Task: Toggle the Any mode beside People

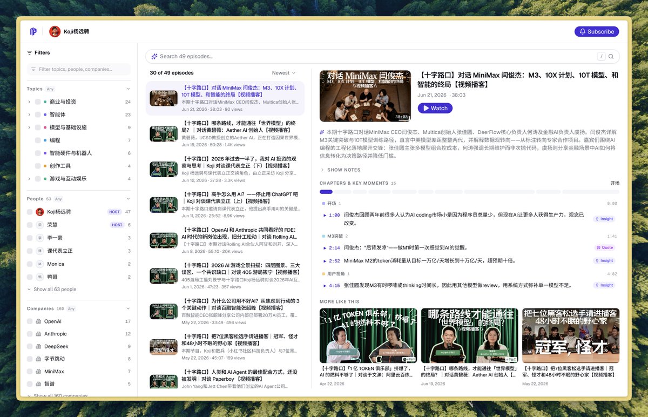Action: pos(58,199)
